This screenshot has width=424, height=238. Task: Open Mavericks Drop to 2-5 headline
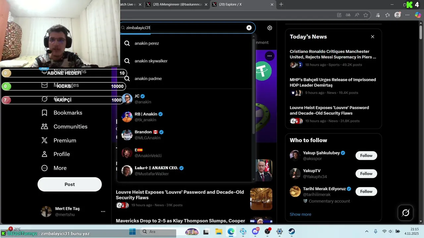tap(181, 221)
